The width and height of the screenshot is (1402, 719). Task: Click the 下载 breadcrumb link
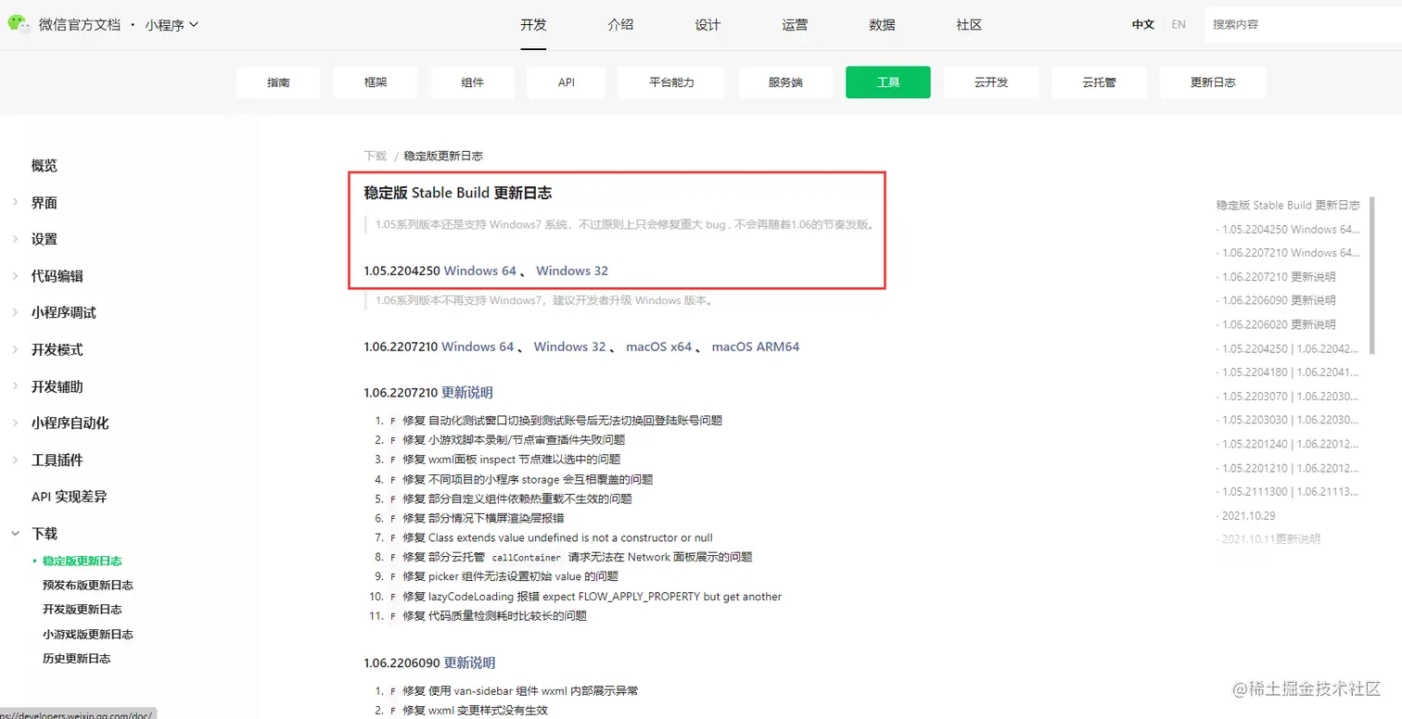[376, 156]
